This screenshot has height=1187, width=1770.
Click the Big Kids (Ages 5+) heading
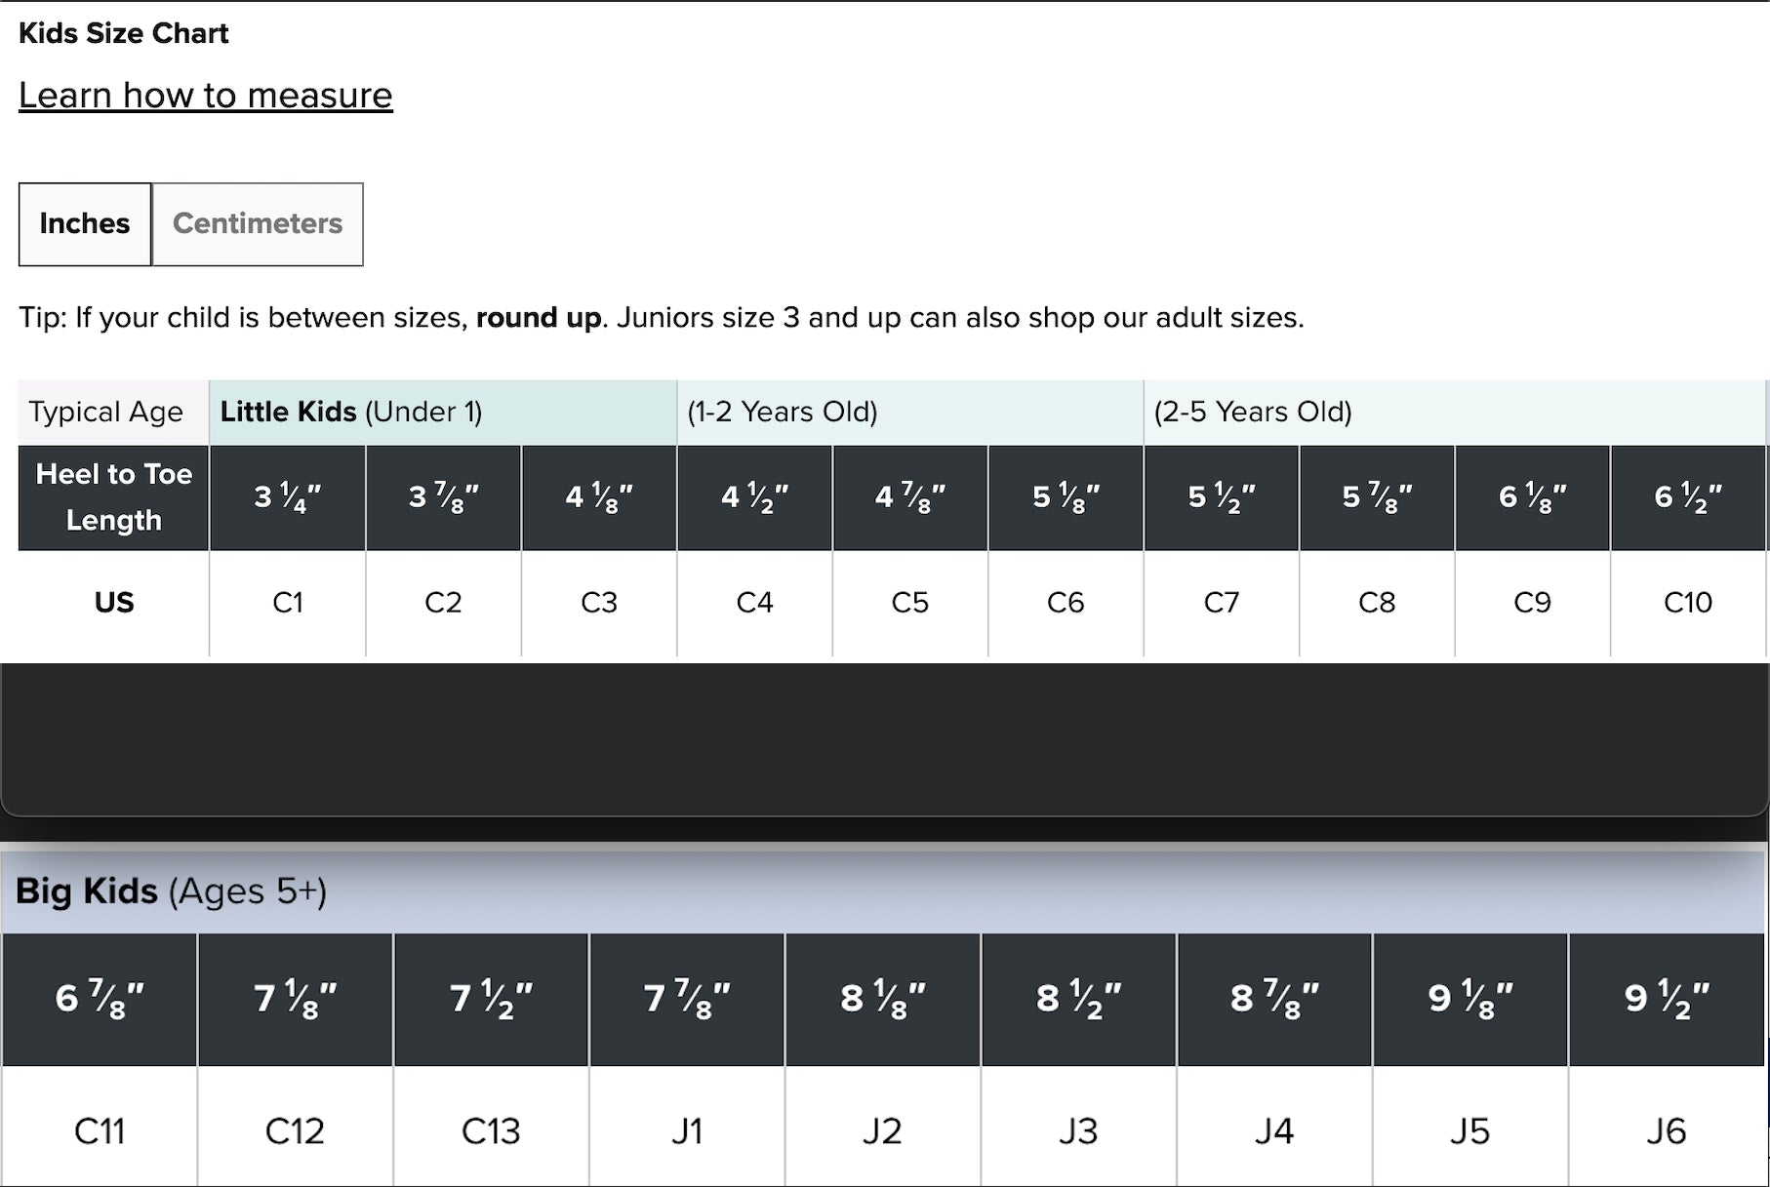[171, 891]
